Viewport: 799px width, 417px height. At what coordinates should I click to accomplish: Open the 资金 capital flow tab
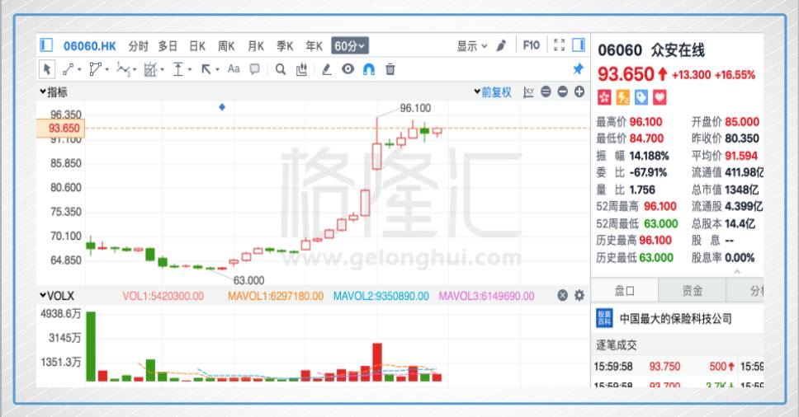pyautogui.click(x=692, y=290)
